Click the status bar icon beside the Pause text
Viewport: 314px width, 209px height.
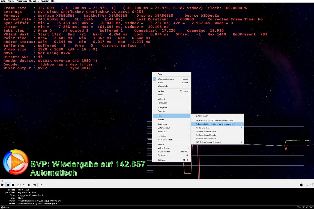click(2, 207)
